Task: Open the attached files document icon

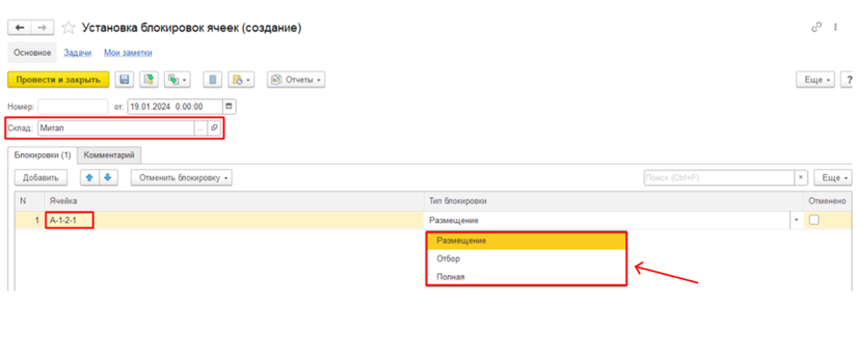Action: (x=212, y=80)
